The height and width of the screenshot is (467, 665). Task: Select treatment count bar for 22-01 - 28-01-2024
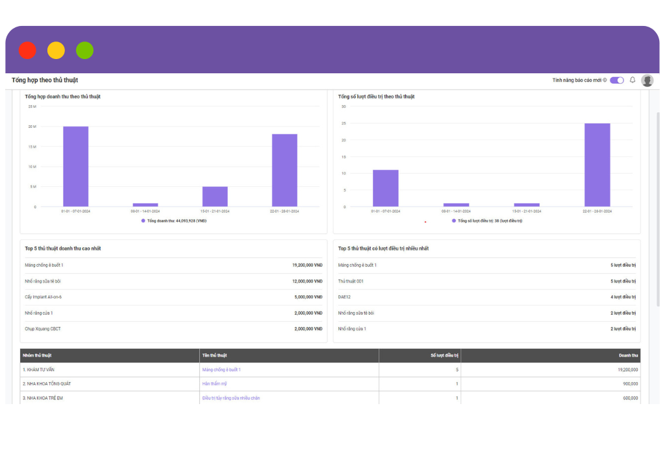tap(597, 165)
